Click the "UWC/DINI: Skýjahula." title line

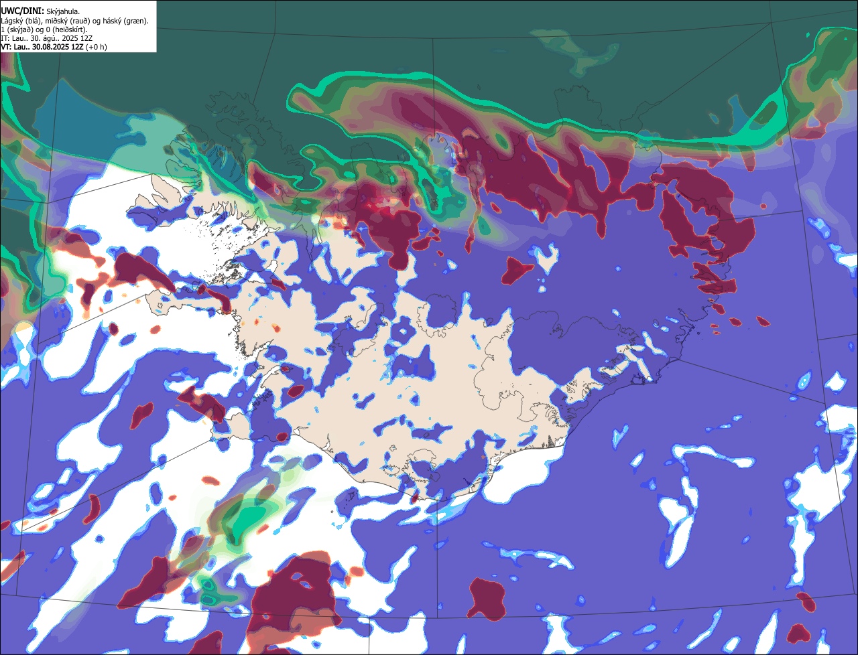click(40, 11)
